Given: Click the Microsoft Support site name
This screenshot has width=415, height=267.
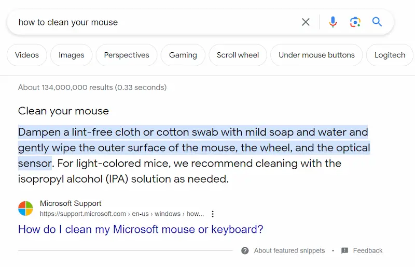Looking at the screenshot, I should (x=71, y=204).
